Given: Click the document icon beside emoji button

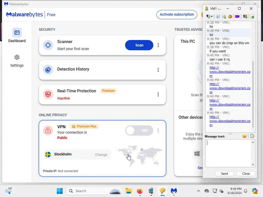Looking at the screenshot, I should (x=252, y=136).
